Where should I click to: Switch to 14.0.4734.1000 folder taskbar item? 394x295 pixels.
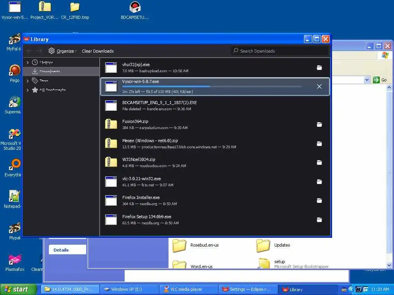tap(70, 290)
